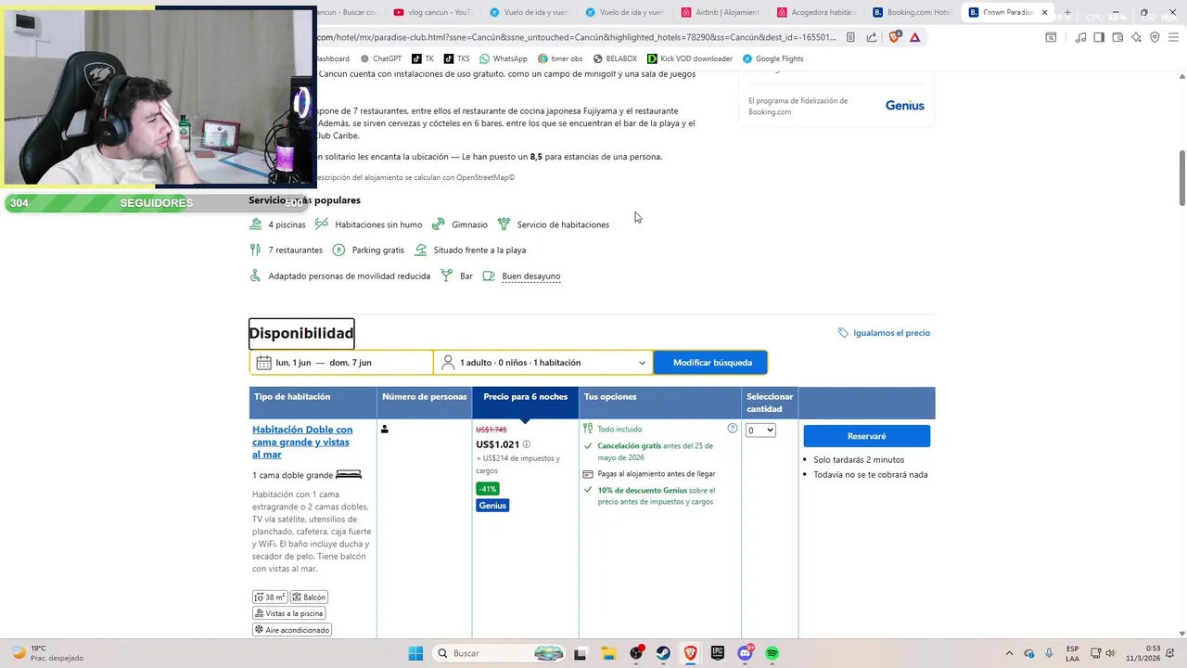Open the TKS TikTok bookmark
This screenshot has width=1187, height=668.
(x=456, y=58)
